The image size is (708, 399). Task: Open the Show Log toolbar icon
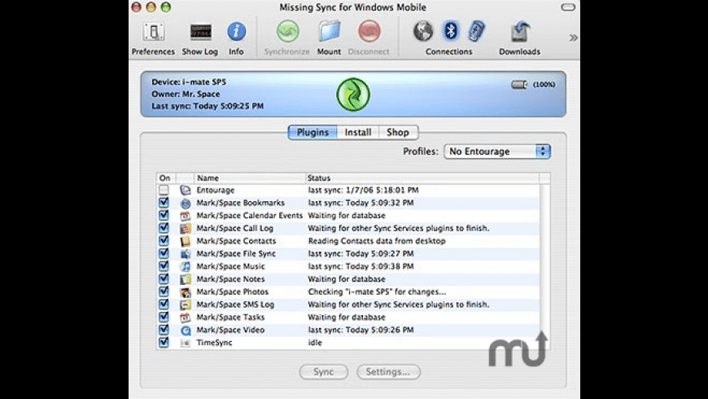[200, 32]
